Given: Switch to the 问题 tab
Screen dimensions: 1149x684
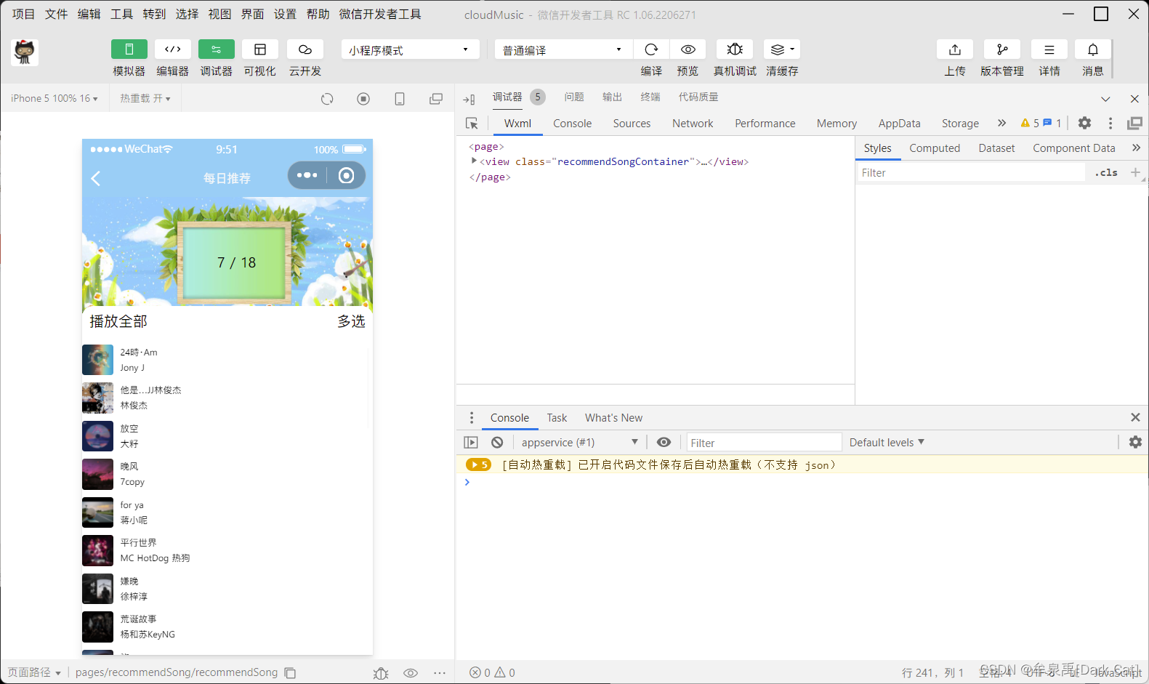Looking at the screenshot, I should coord(574,97).
